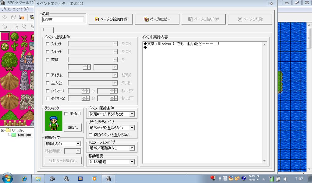Open the 移動頻度 dropdown
Image resolution: width=312 pixels, height=183 pixels.
coord(73,151)
